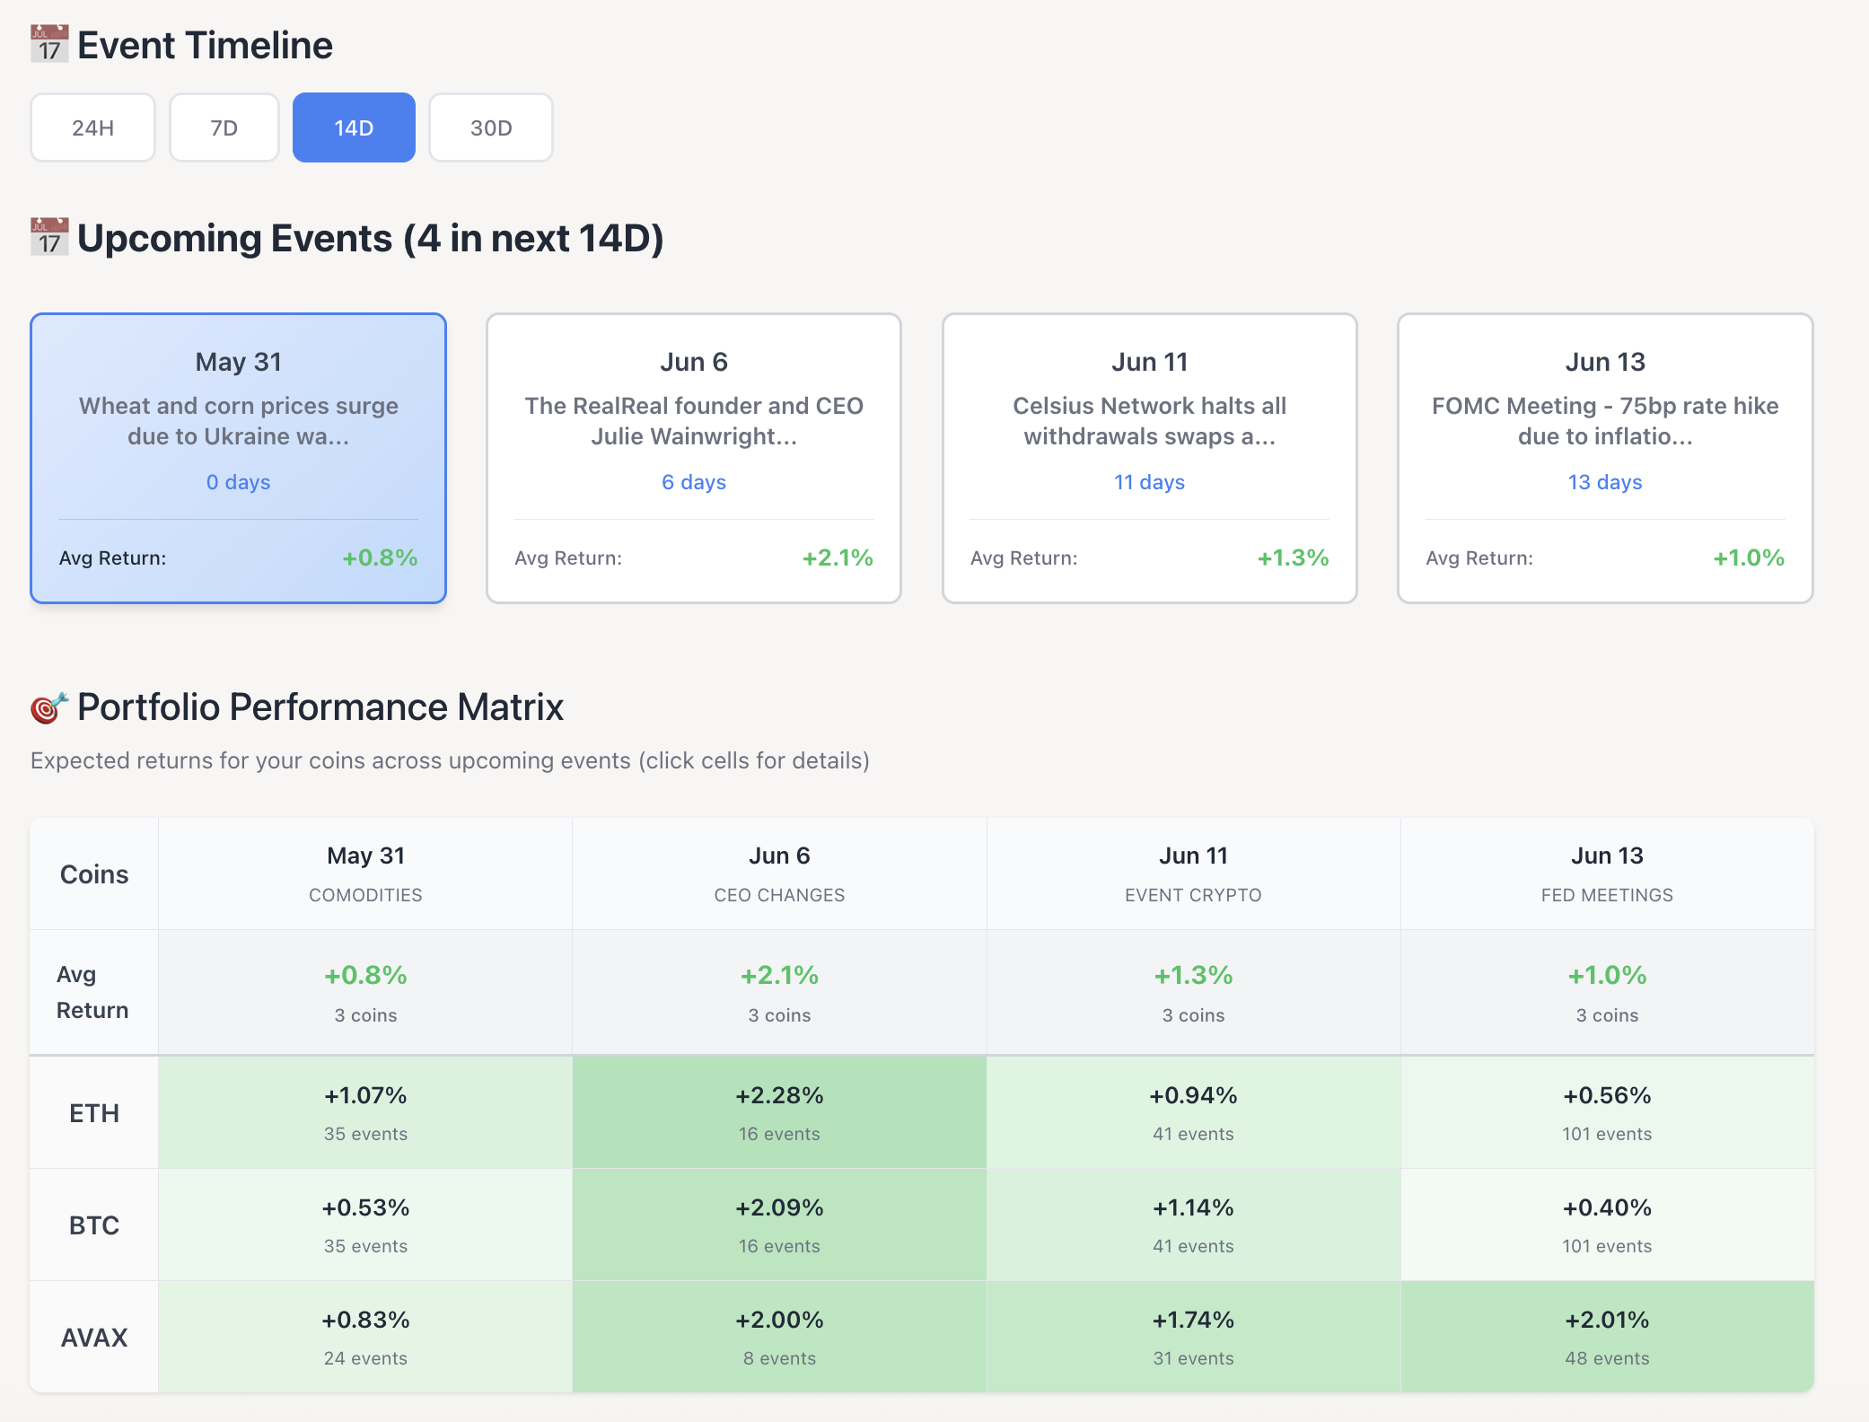Image resolution: width=1869 pixels, height=1422 pixels.
Task: Open the Jun 11 Celsius Network event card
Action: [x=1149, y=457]
